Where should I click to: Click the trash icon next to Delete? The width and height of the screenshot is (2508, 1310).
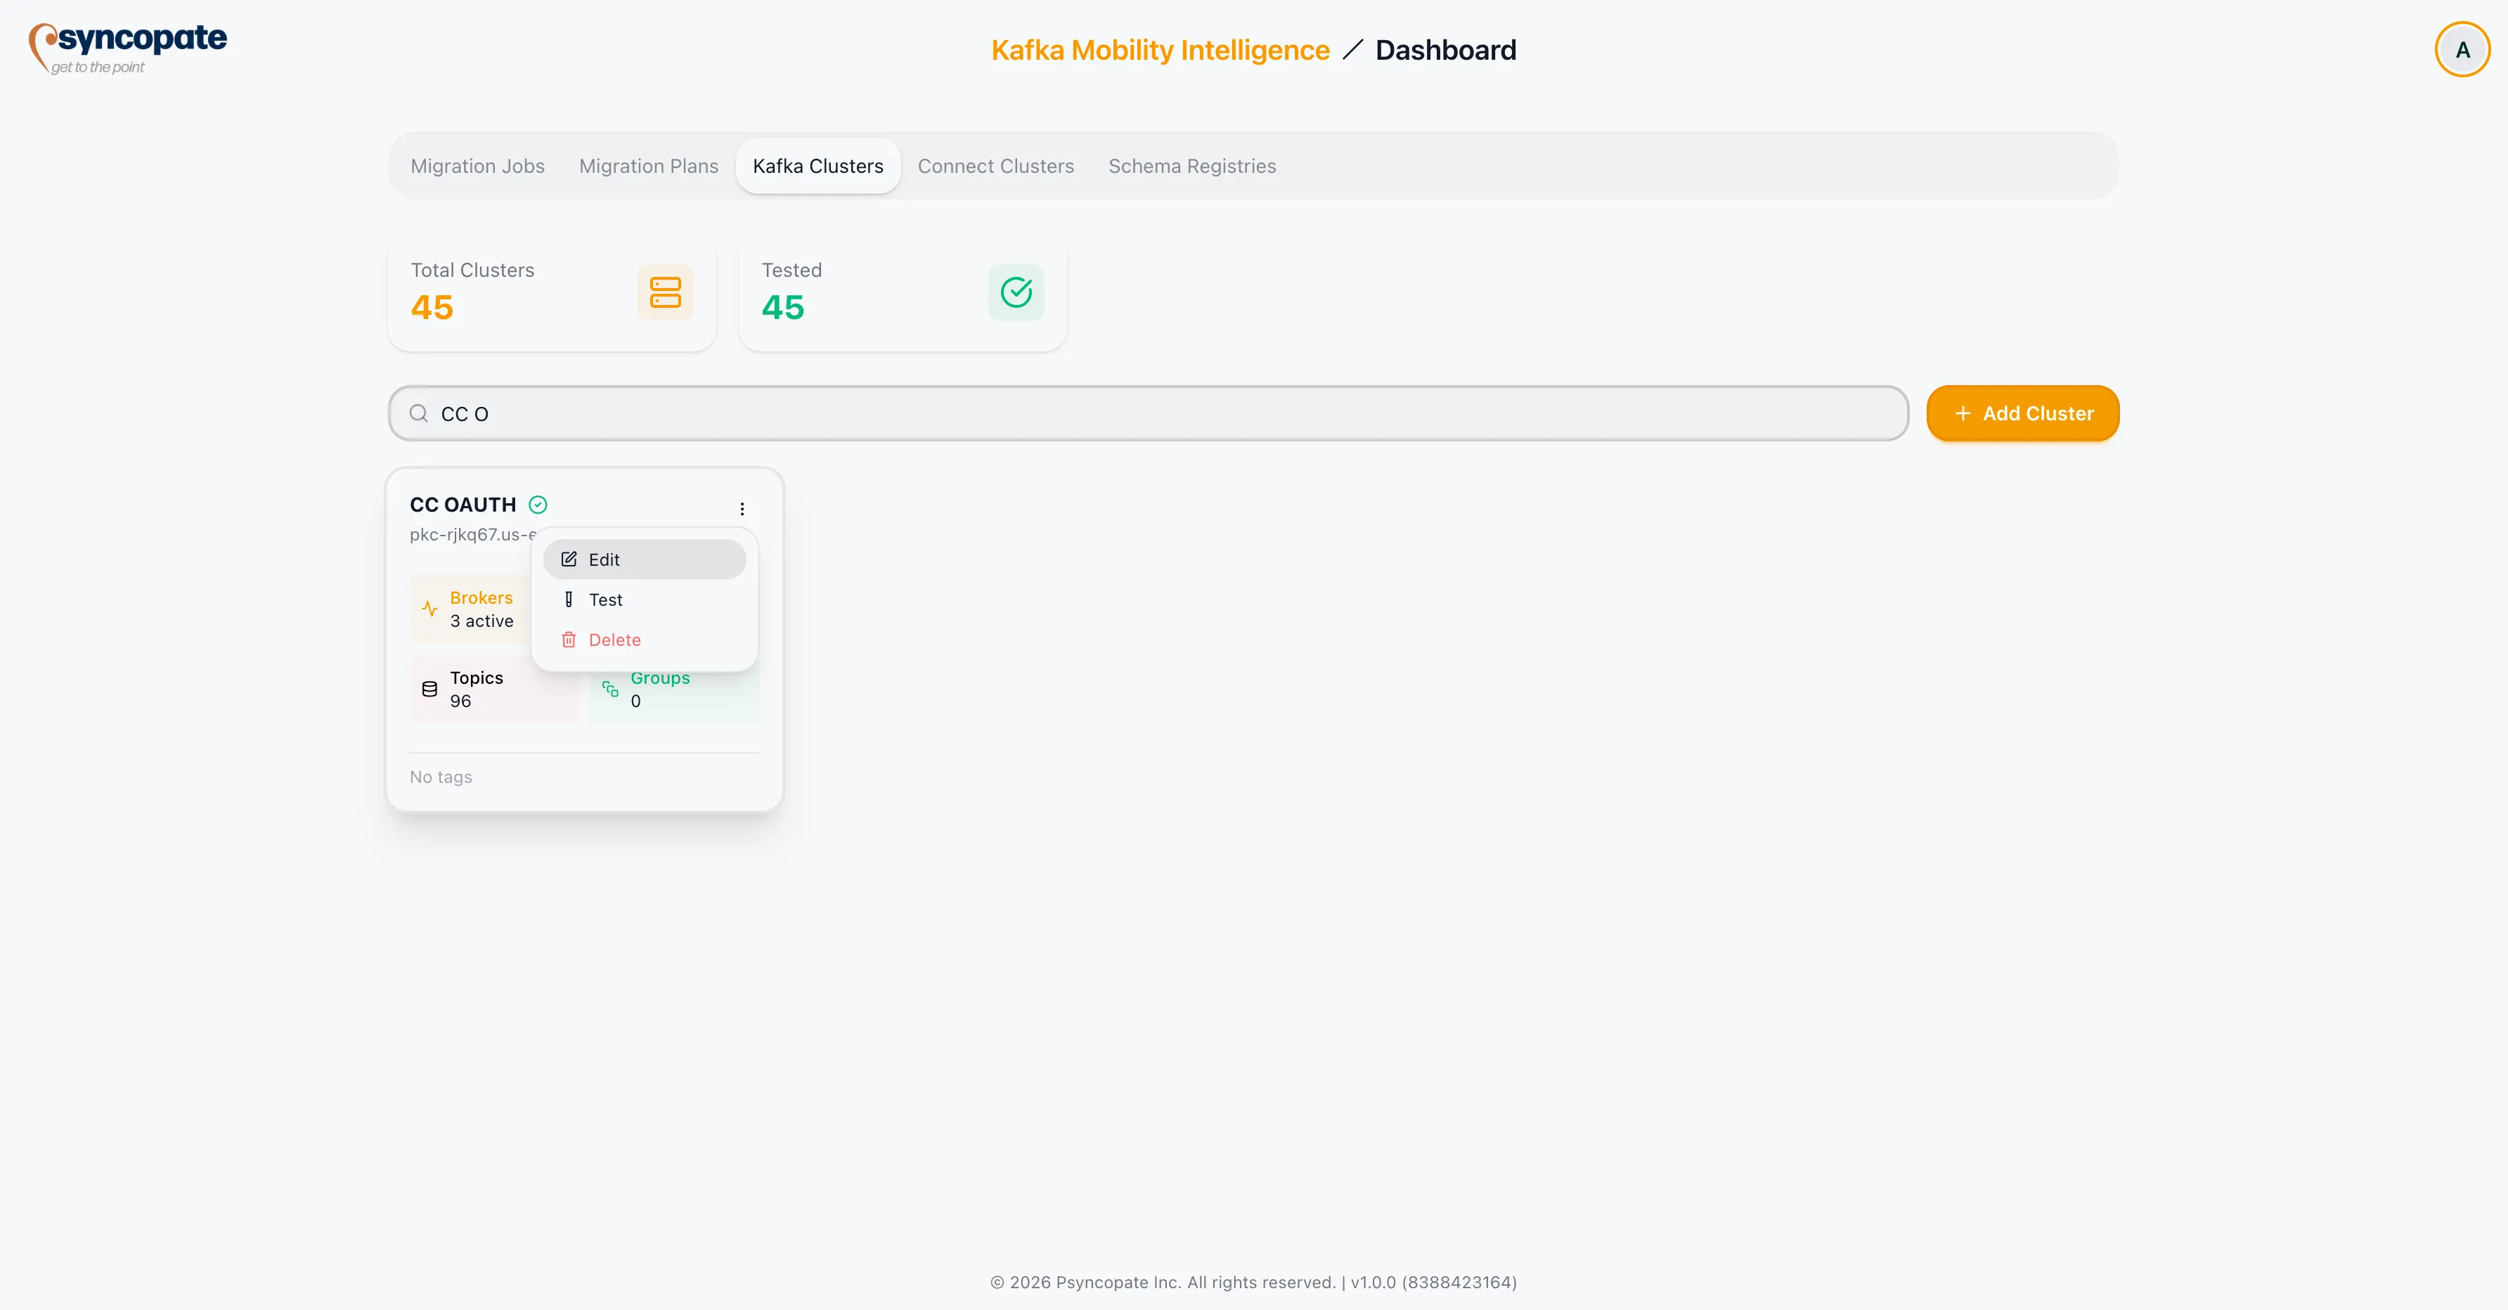569,640
